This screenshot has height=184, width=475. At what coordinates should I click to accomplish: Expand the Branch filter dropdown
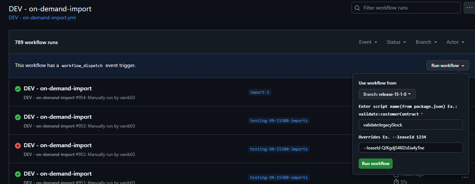tap(426, 42)
